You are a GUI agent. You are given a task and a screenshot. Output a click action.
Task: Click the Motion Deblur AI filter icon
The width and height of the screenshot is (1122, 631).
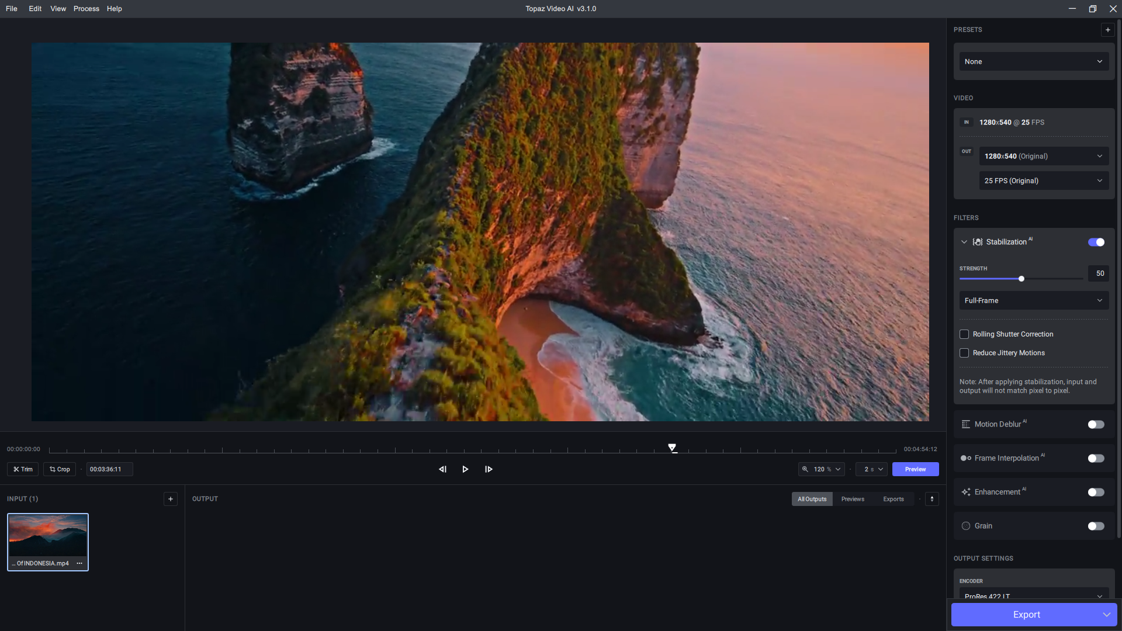point(965,424)
